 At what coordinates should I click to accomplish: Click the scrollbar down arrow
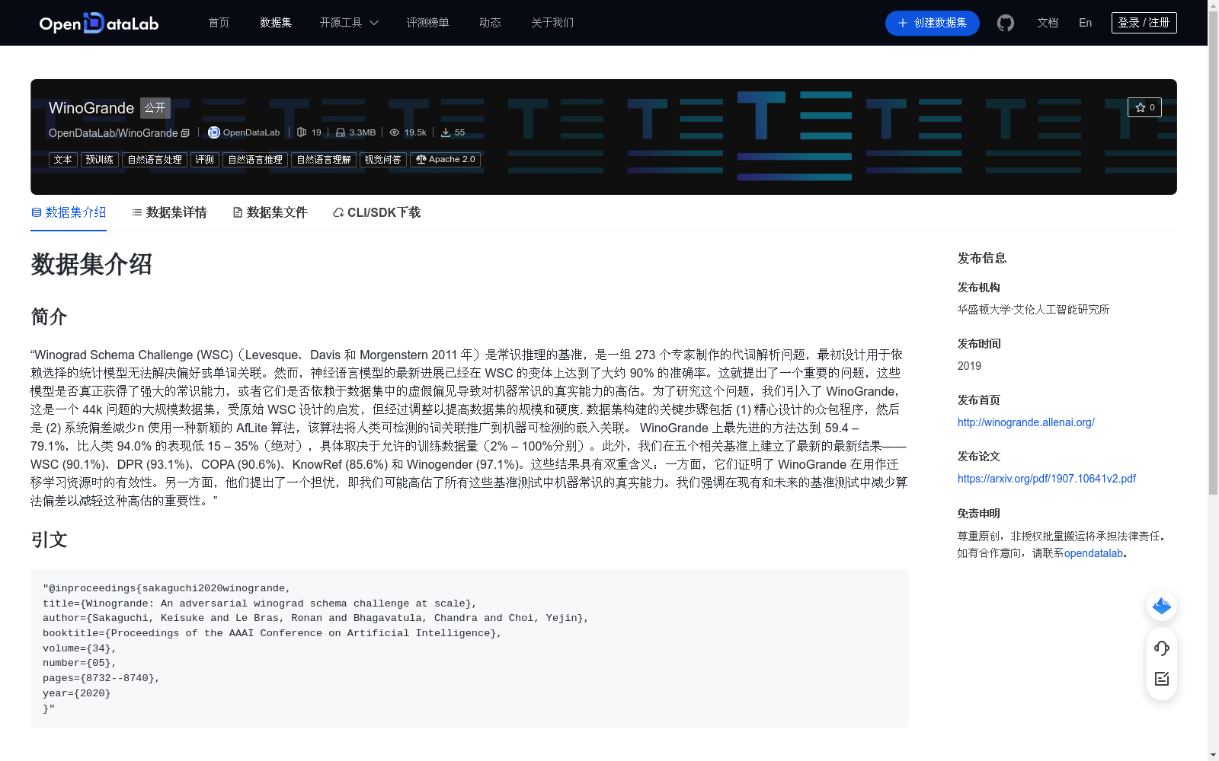tap(1213, 755)
